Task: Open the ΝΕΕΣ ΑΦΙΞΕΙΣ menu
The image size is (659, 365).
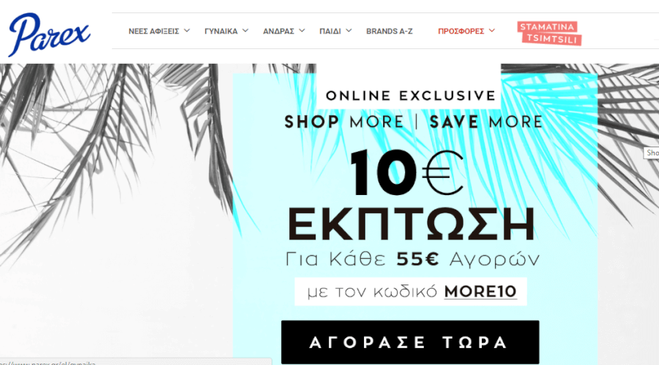Action: (154, 31)
